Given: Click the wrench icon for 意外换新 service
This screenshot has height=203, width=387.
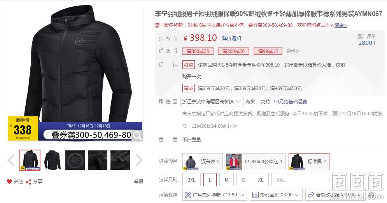Looking at the screenshot, I should tap(188, 195).
